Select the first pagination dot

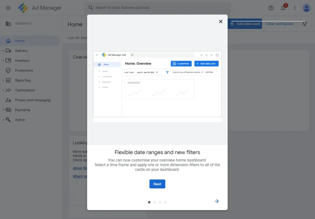tap(149, 202)
